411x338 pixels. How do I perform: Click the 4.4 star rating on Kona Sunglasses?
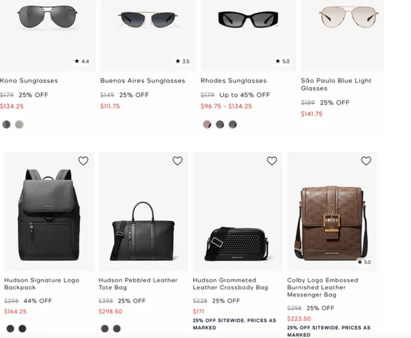(81, 62)
